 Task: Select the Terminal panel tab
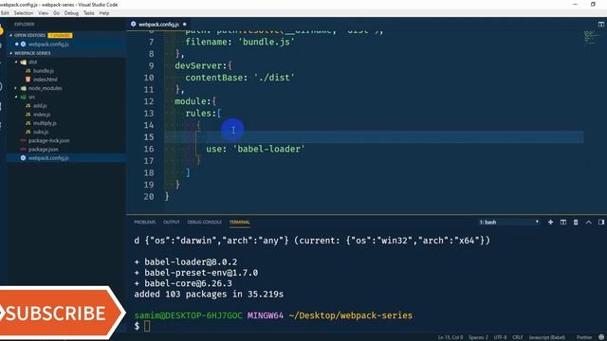pyautogui.click(x=240, y=223)
